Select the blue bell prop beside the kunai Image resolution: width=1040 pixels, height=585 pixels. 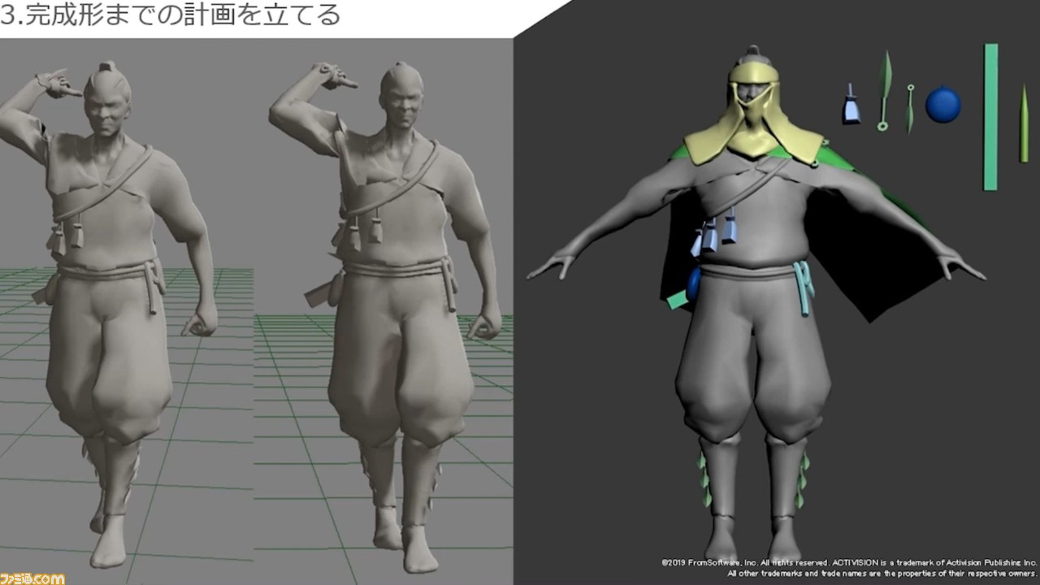pyautogui.click(x=851, y=104)
